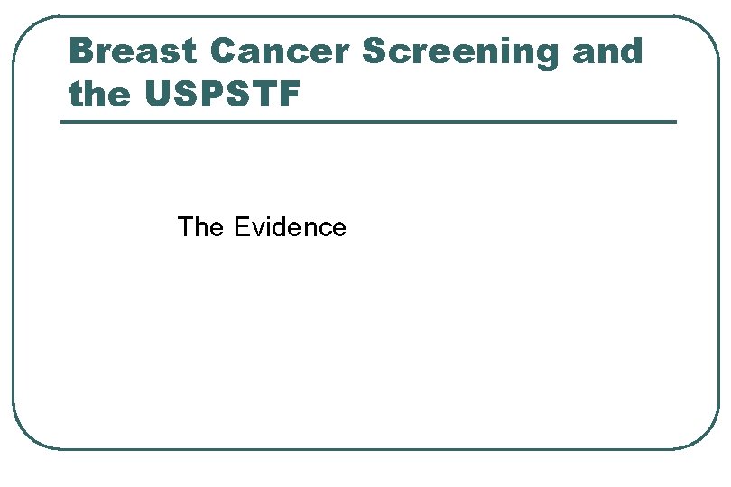This screenshot has width=731, height=487.
Task: Click the word "The" in the body text
Action: click(x=202, y=227)
